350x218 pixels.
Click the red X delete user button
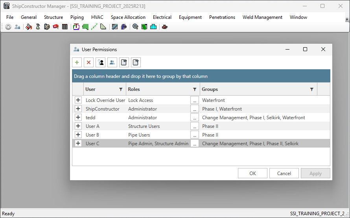click(89, 62)
